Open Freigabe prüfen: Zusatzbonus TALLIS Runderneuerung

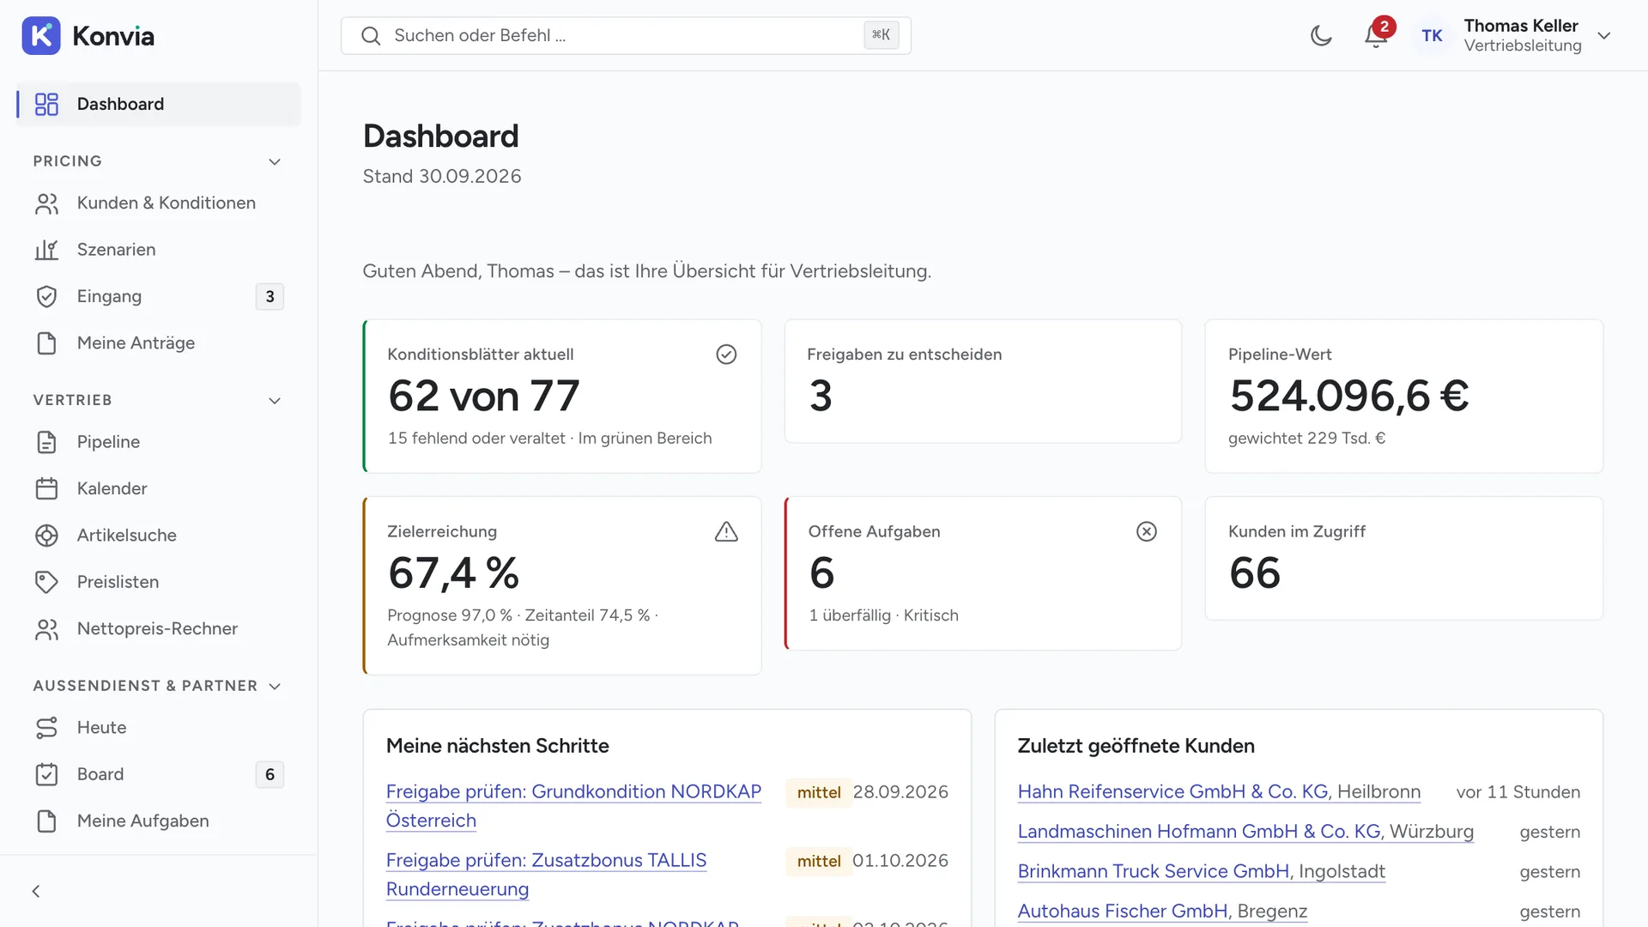pos(547,875)
